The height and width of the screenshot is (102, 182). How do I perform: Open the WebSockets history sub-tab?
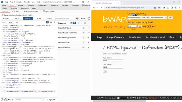(31, 11)
